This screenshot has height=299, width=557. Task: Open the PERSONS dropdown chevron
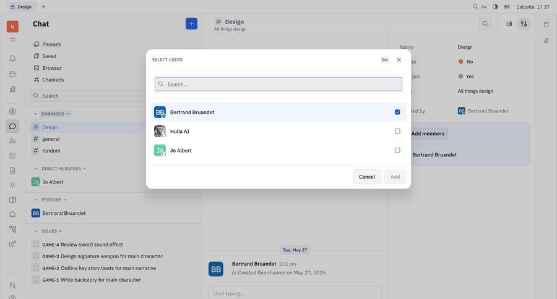click(x=65, y=200)
